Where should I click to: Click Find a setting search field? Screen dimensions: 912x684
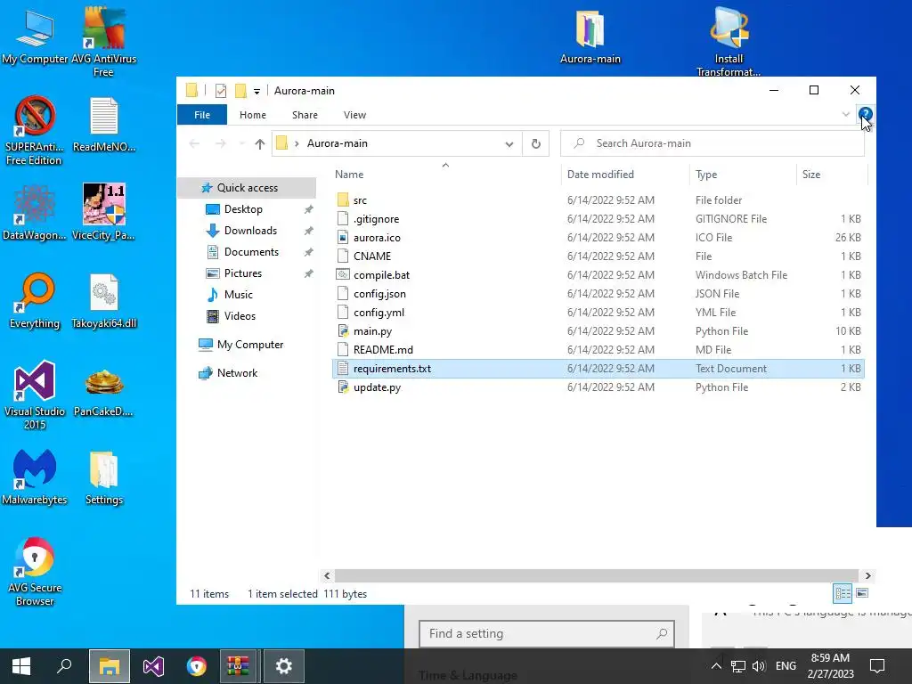[x=546, y=633]
